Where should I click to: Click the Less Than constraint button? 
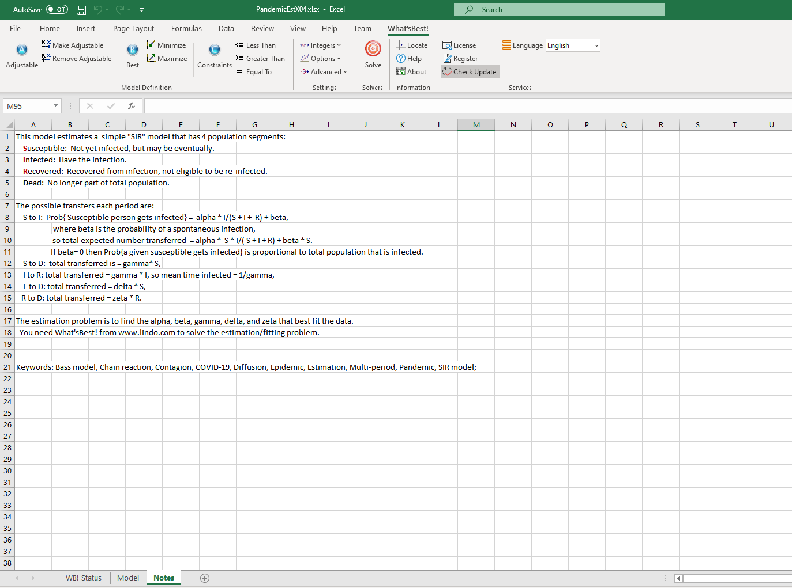coord(256,45)
